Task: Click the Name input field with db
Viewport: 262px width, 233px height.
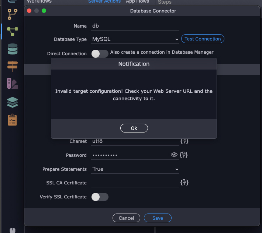Action: click(x=135, y=26)
